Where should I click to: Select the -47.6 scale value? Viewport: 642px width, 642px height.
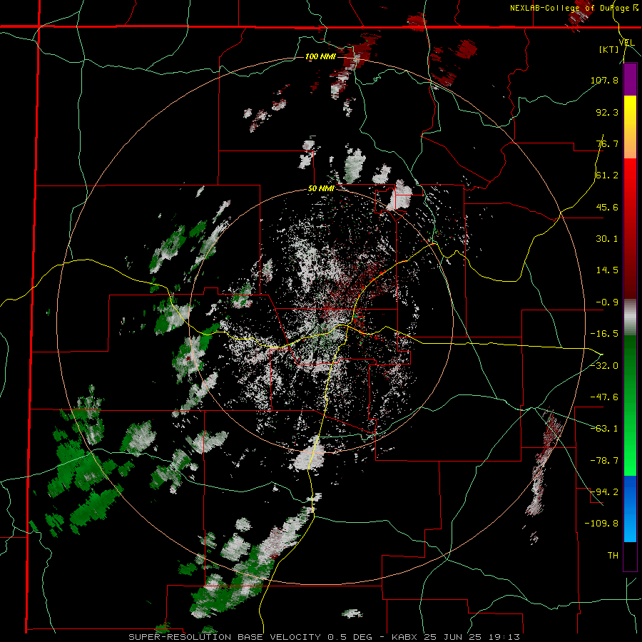point(604,397)
